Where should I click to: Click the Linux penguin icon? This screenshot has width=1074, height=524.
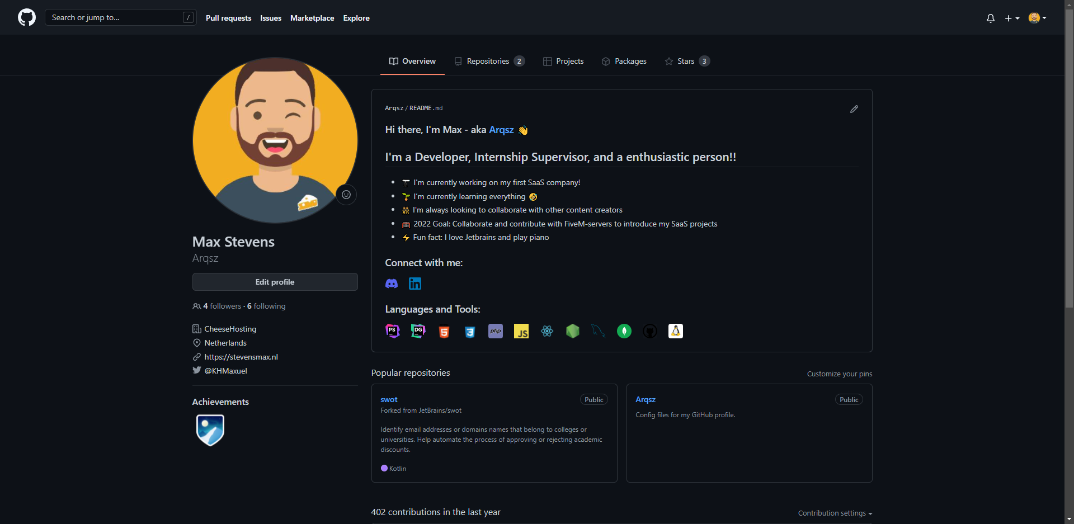676,331
